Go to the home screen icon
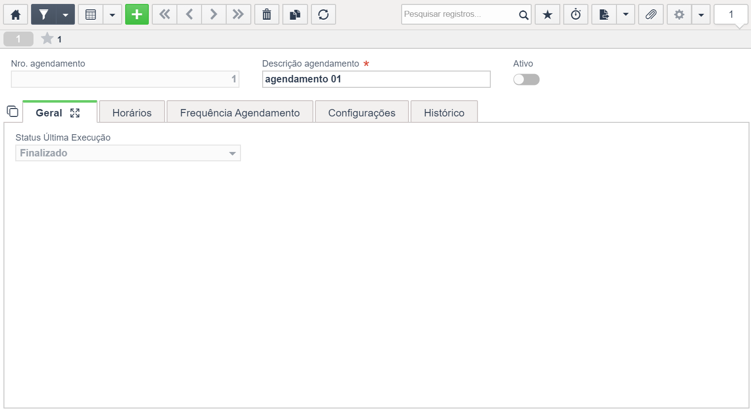751x410 pixels. click(x=16, y=14)
